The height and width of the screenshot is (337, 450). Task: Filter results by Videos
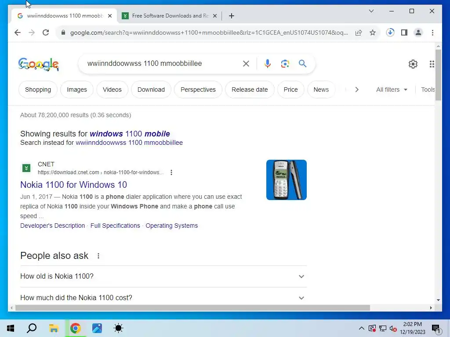click(112, 90)
